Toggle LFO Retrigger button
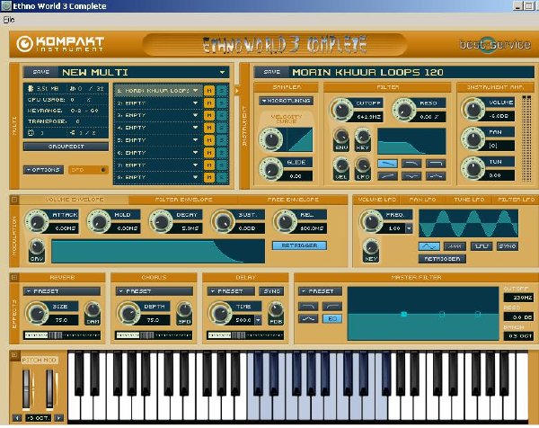The height and width of the screenshot is (428, 539). (442, 259)
